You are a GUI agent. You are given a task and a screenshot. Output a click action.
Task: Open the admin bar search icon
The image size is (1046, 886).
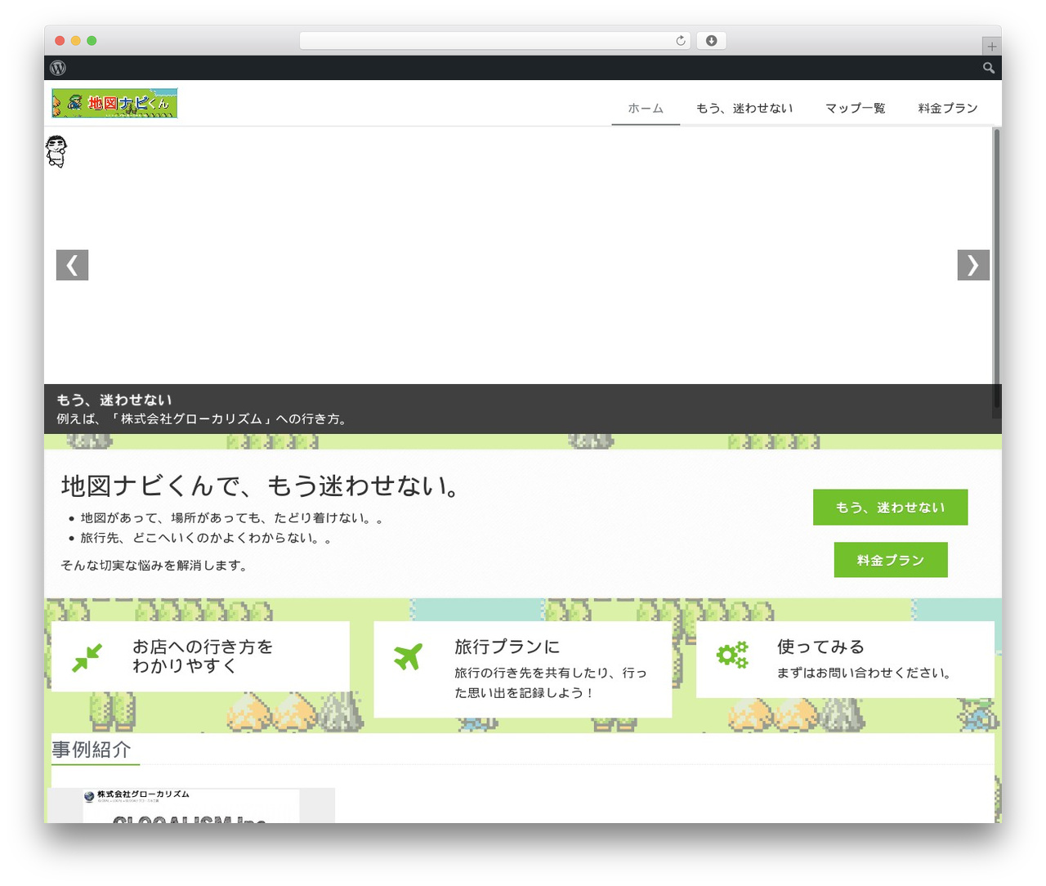(988, 68)
